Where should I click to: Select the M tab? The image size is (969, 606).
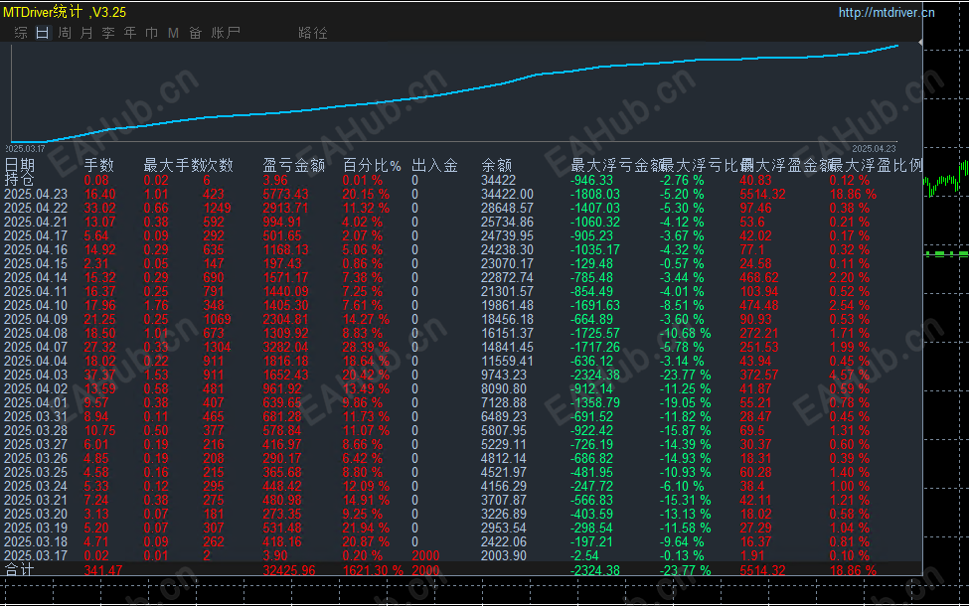pyautogui.click(x=173, y=33)
